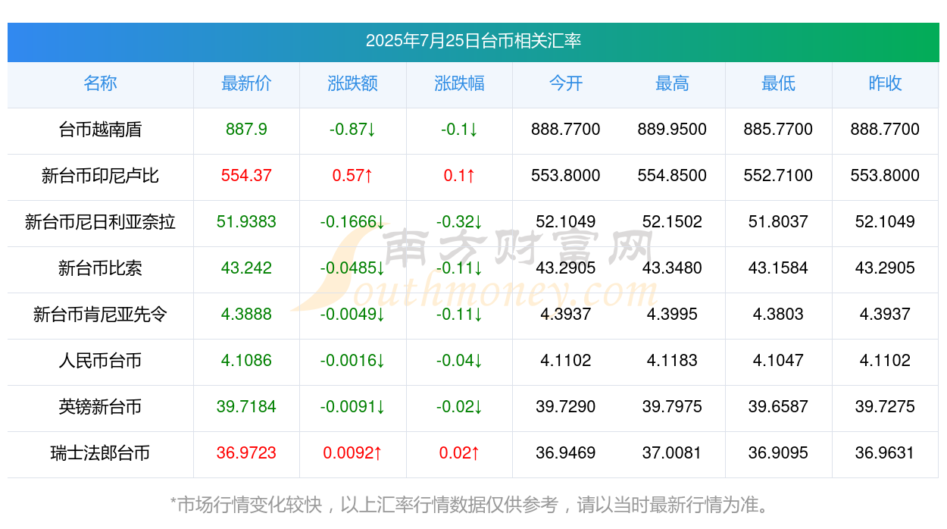
Task: Click change percent -0.02↓ in 英镑新台币 row
Action: tap(459, 407)
